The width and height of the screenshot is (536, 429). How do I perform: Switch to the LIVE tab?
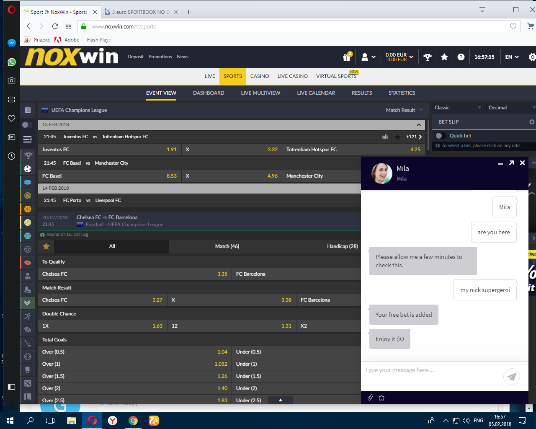tap(210, 76)
